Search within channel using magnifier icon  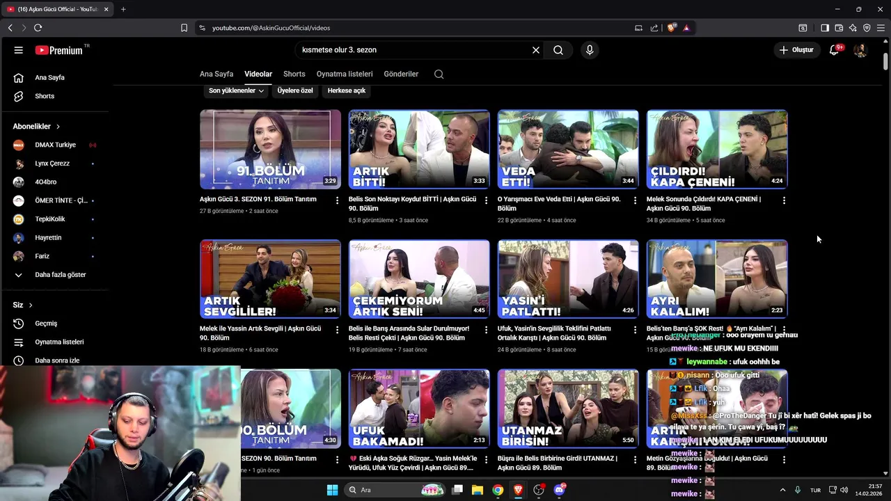[x=439, y=74]
